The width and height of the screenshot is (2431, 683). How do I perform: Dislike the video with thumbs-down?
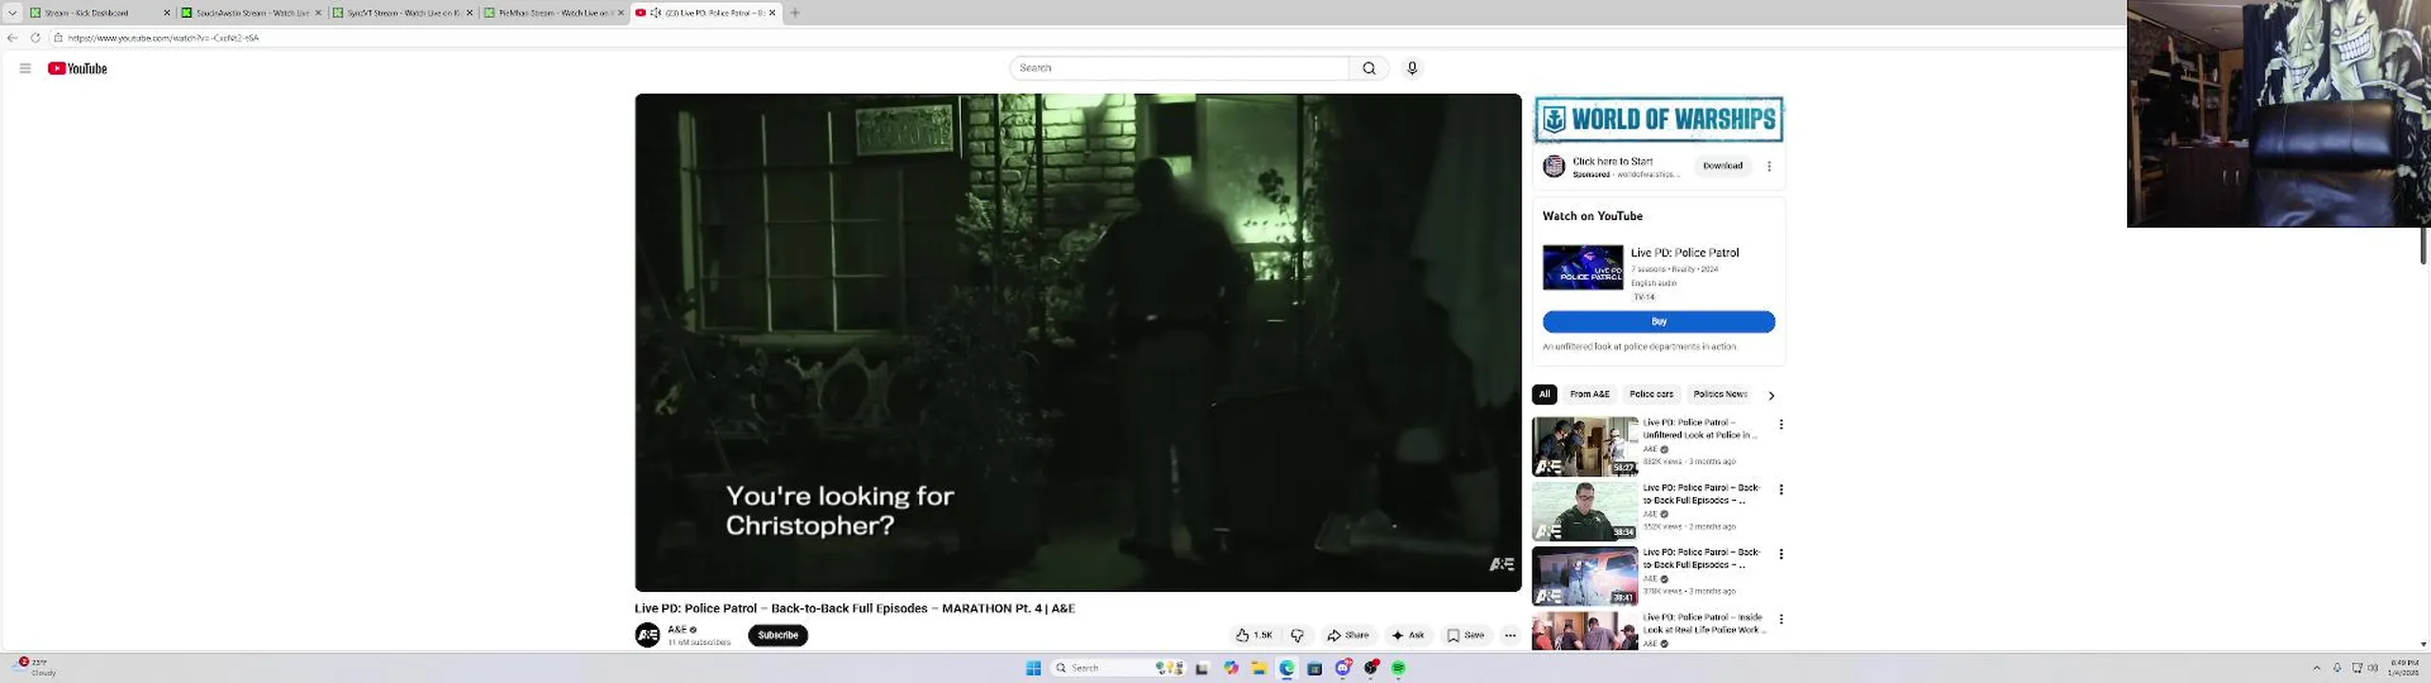tap(1297, 636)
